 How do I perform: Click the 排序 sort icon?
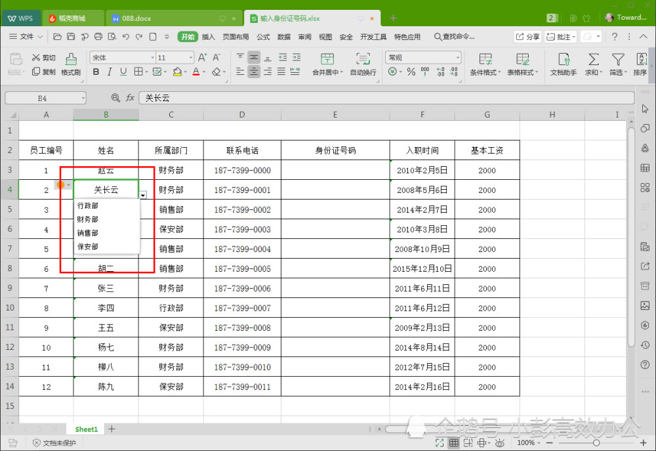640,64
